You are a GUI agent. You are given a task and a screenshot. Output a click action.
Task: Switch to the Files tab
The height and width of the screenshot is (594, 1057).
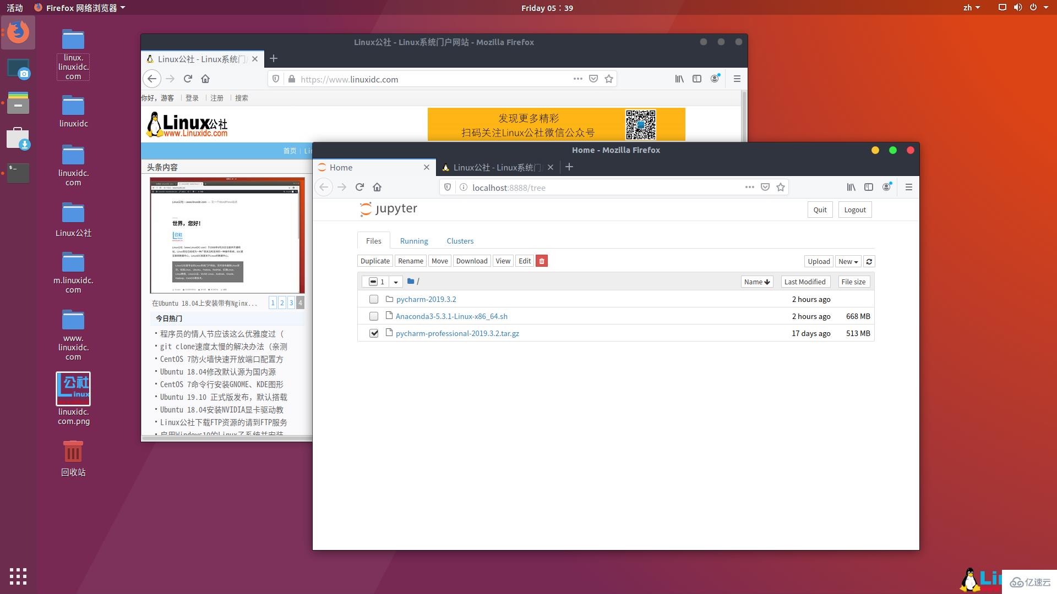(374, 241)
